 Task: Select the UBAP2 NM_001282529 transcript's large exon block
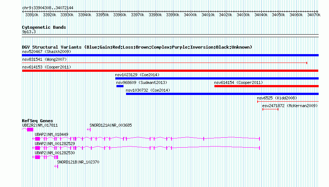tap(38, 148)
